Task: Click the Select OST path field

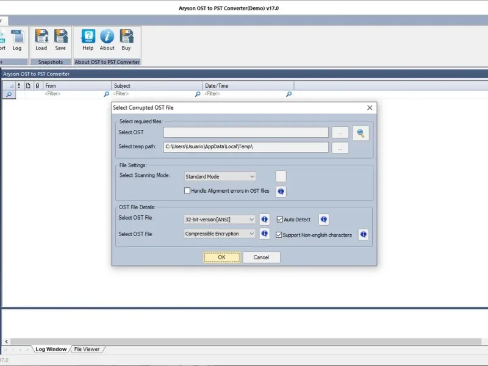Action: (x=246, y=132)
